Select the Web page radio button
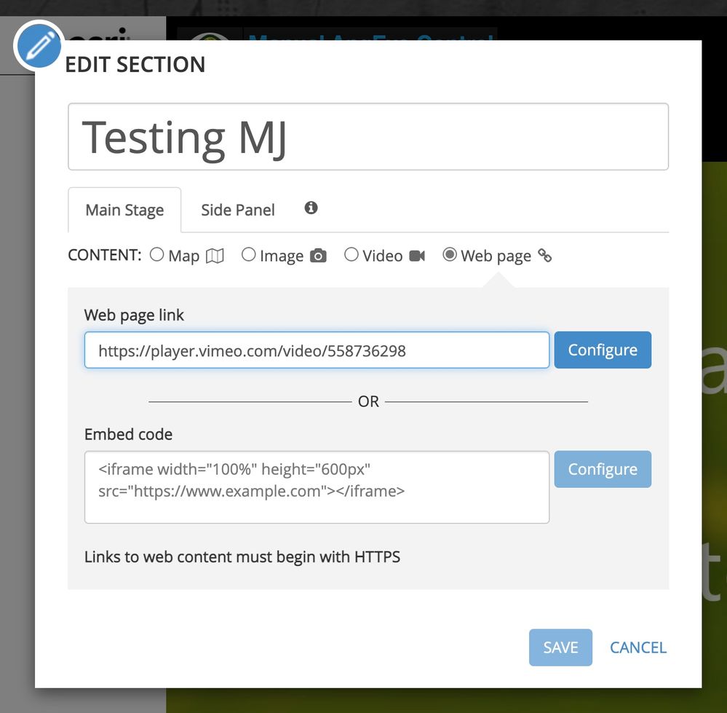Image resolution: width=727 pixels, height=713 pixels. 450,255
